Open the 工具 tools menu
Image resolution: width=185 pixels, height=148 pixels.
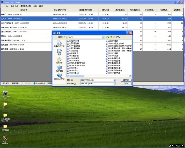pyautogui.click(x=35, y=6)
